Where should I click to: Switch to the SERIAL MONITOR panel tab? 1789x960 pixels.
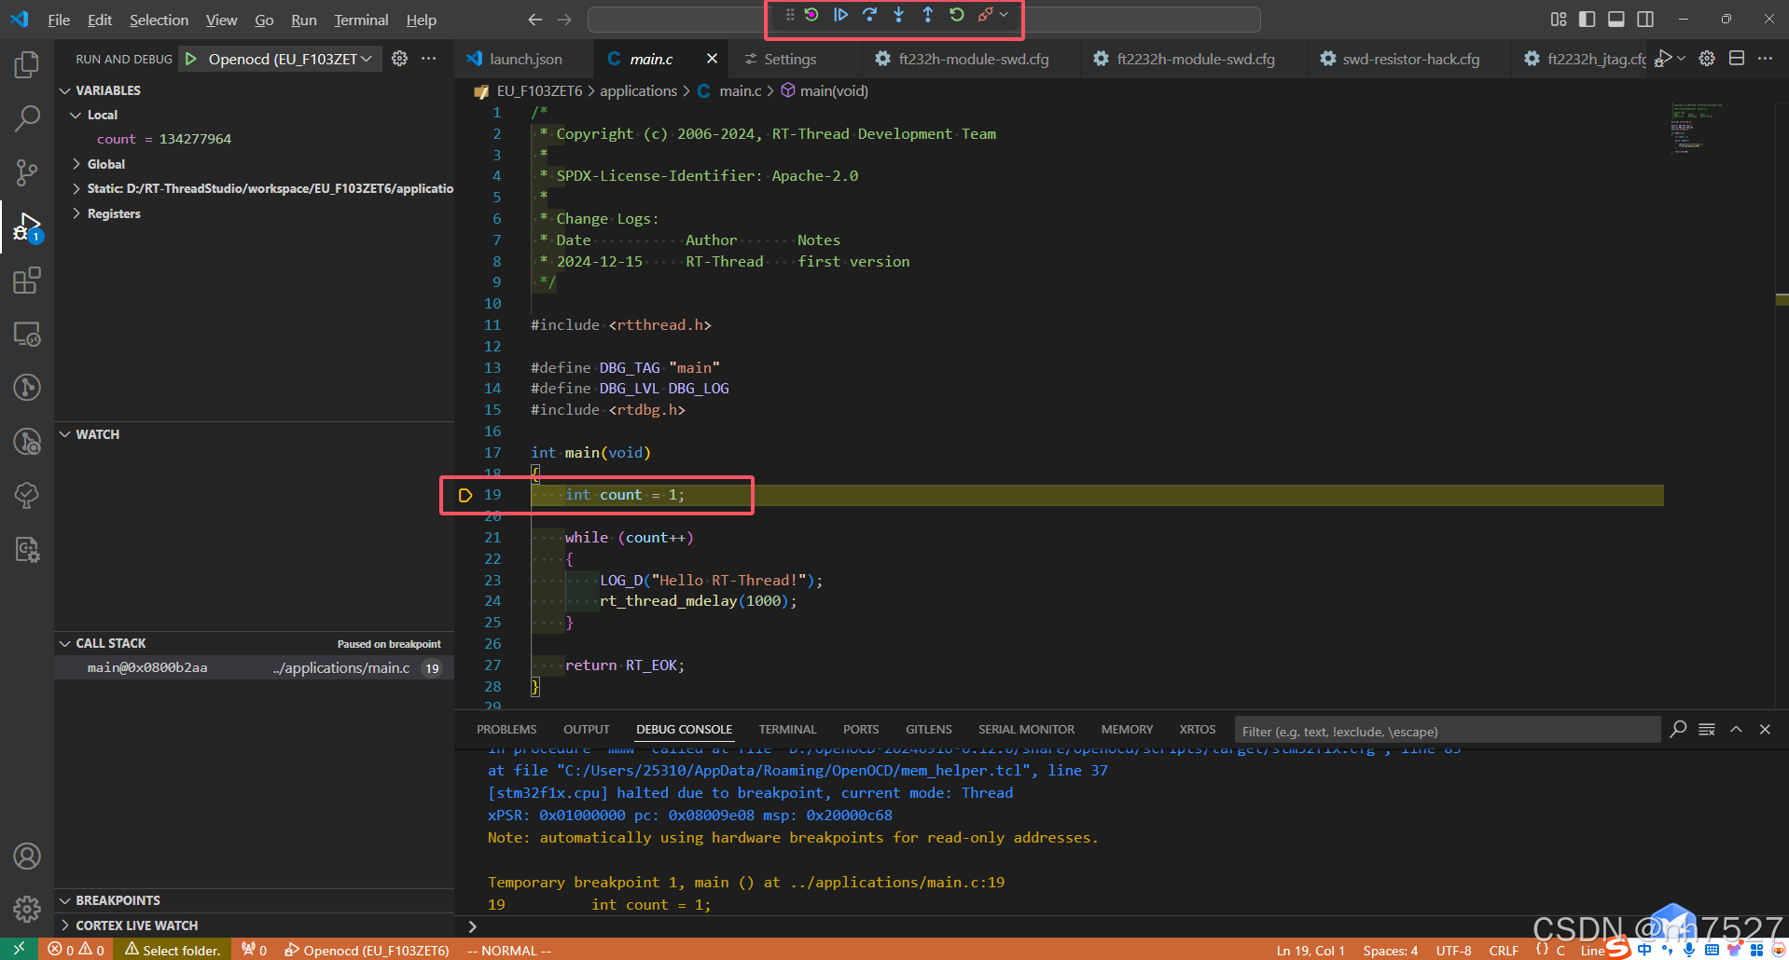1026,729
